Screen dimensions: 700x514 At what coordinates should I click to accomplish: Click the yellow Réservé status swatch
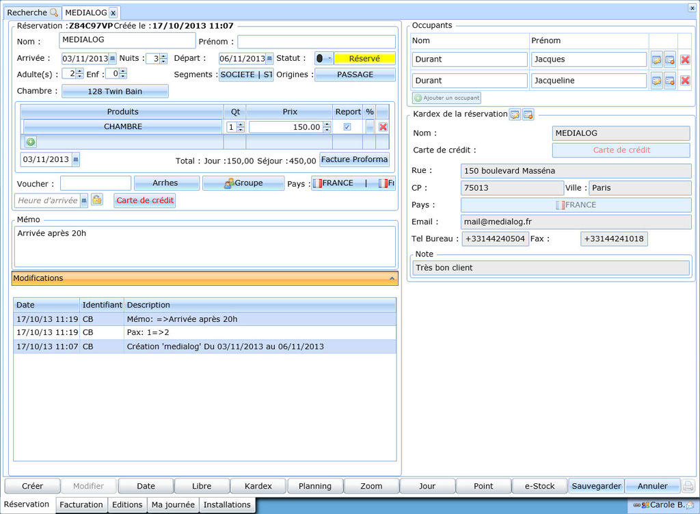[x=364, y=59]
